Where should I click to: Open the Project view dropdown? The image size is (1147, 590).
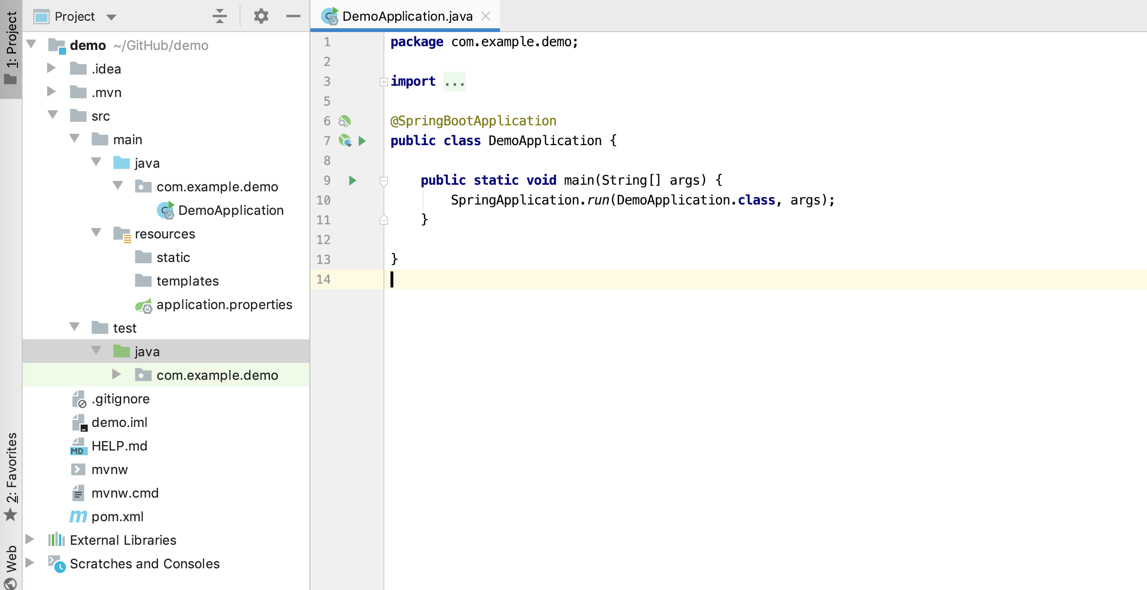click(111, 17)
